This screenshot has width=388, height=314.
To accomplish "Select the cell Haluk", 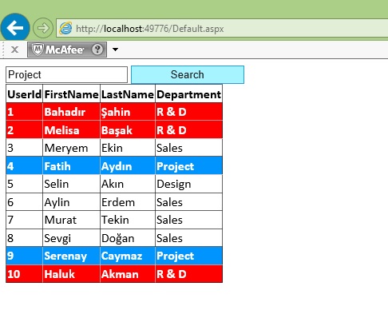I will coord(71,274).
